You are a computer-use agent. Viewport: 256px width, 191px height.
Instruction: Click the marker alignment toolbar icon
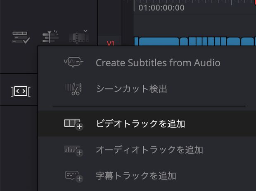[50, 37]
